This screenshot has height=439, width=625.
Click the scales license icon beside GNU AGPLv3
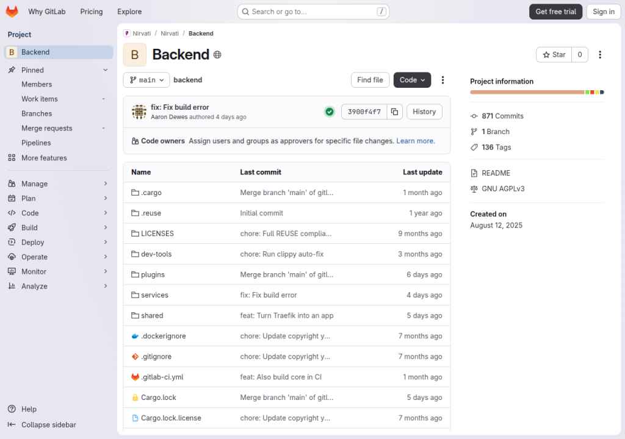(x=474, y=189)
